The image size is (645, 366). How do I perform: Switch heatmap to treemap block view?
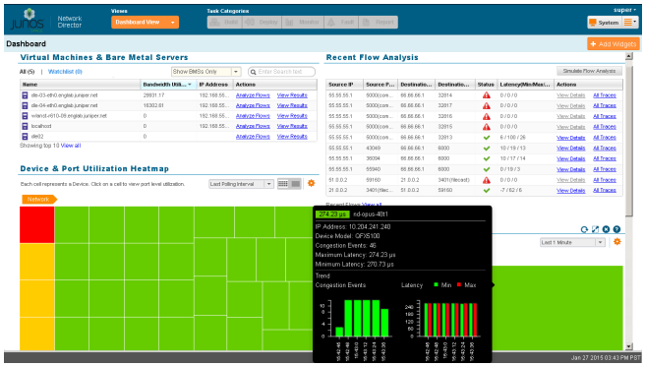pyautogui.click(x=296, y=184)
